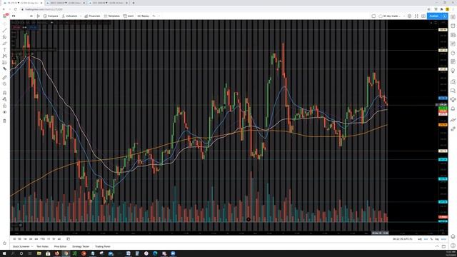The image size is (457, 257).
Task: Open the chart settings gear icon
Action: [409, 16]
